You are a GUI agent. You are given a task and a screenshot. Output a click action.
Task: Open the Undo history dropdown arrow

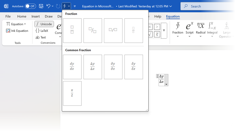[x=52, y=6]
